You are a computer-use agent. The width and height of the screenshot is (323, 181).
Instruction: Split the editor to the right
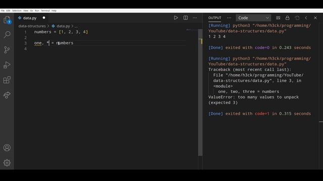[186, 18]
